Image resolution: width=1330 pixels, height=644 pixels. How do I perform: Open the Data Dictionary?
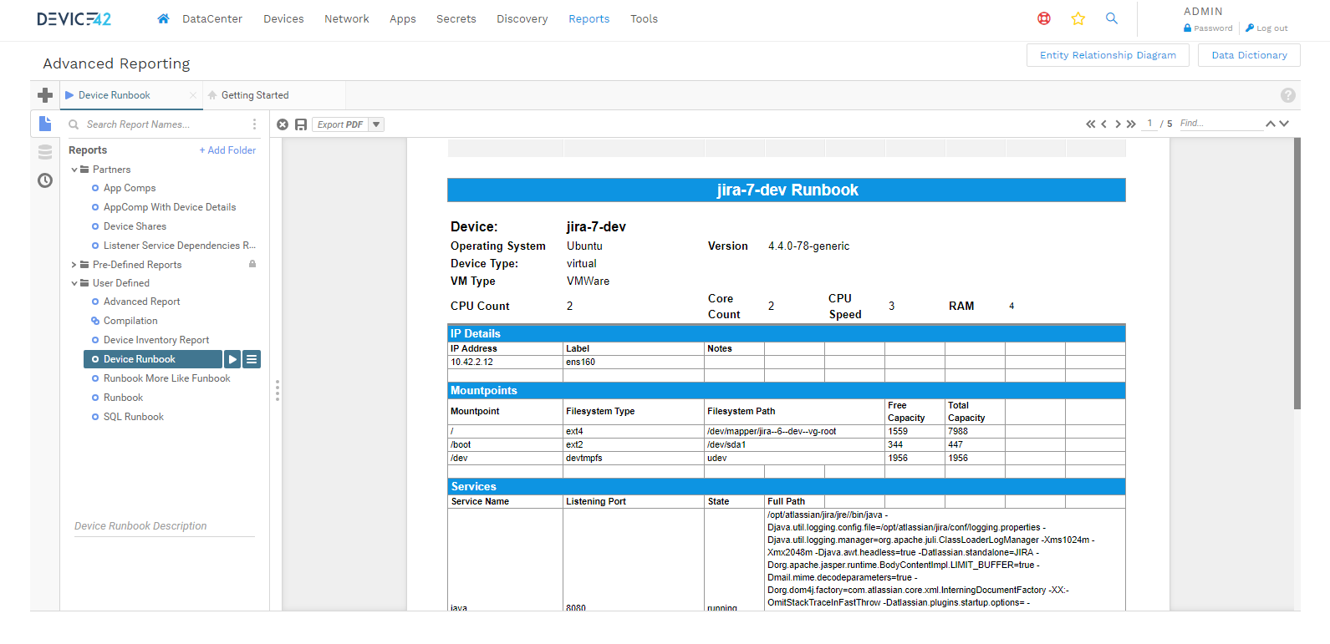tap(1249, 55)
